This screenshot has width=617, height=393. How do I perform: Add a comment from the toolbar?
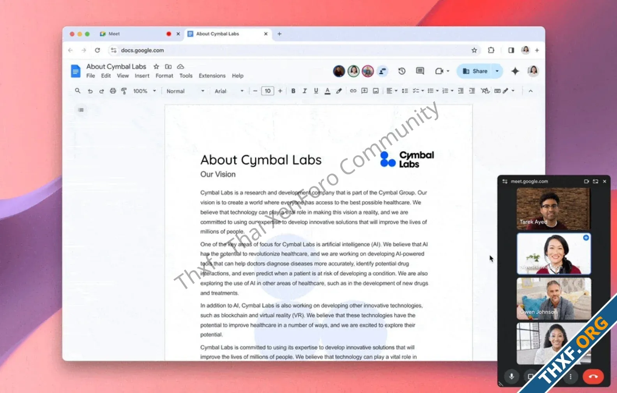coord(364,91)
